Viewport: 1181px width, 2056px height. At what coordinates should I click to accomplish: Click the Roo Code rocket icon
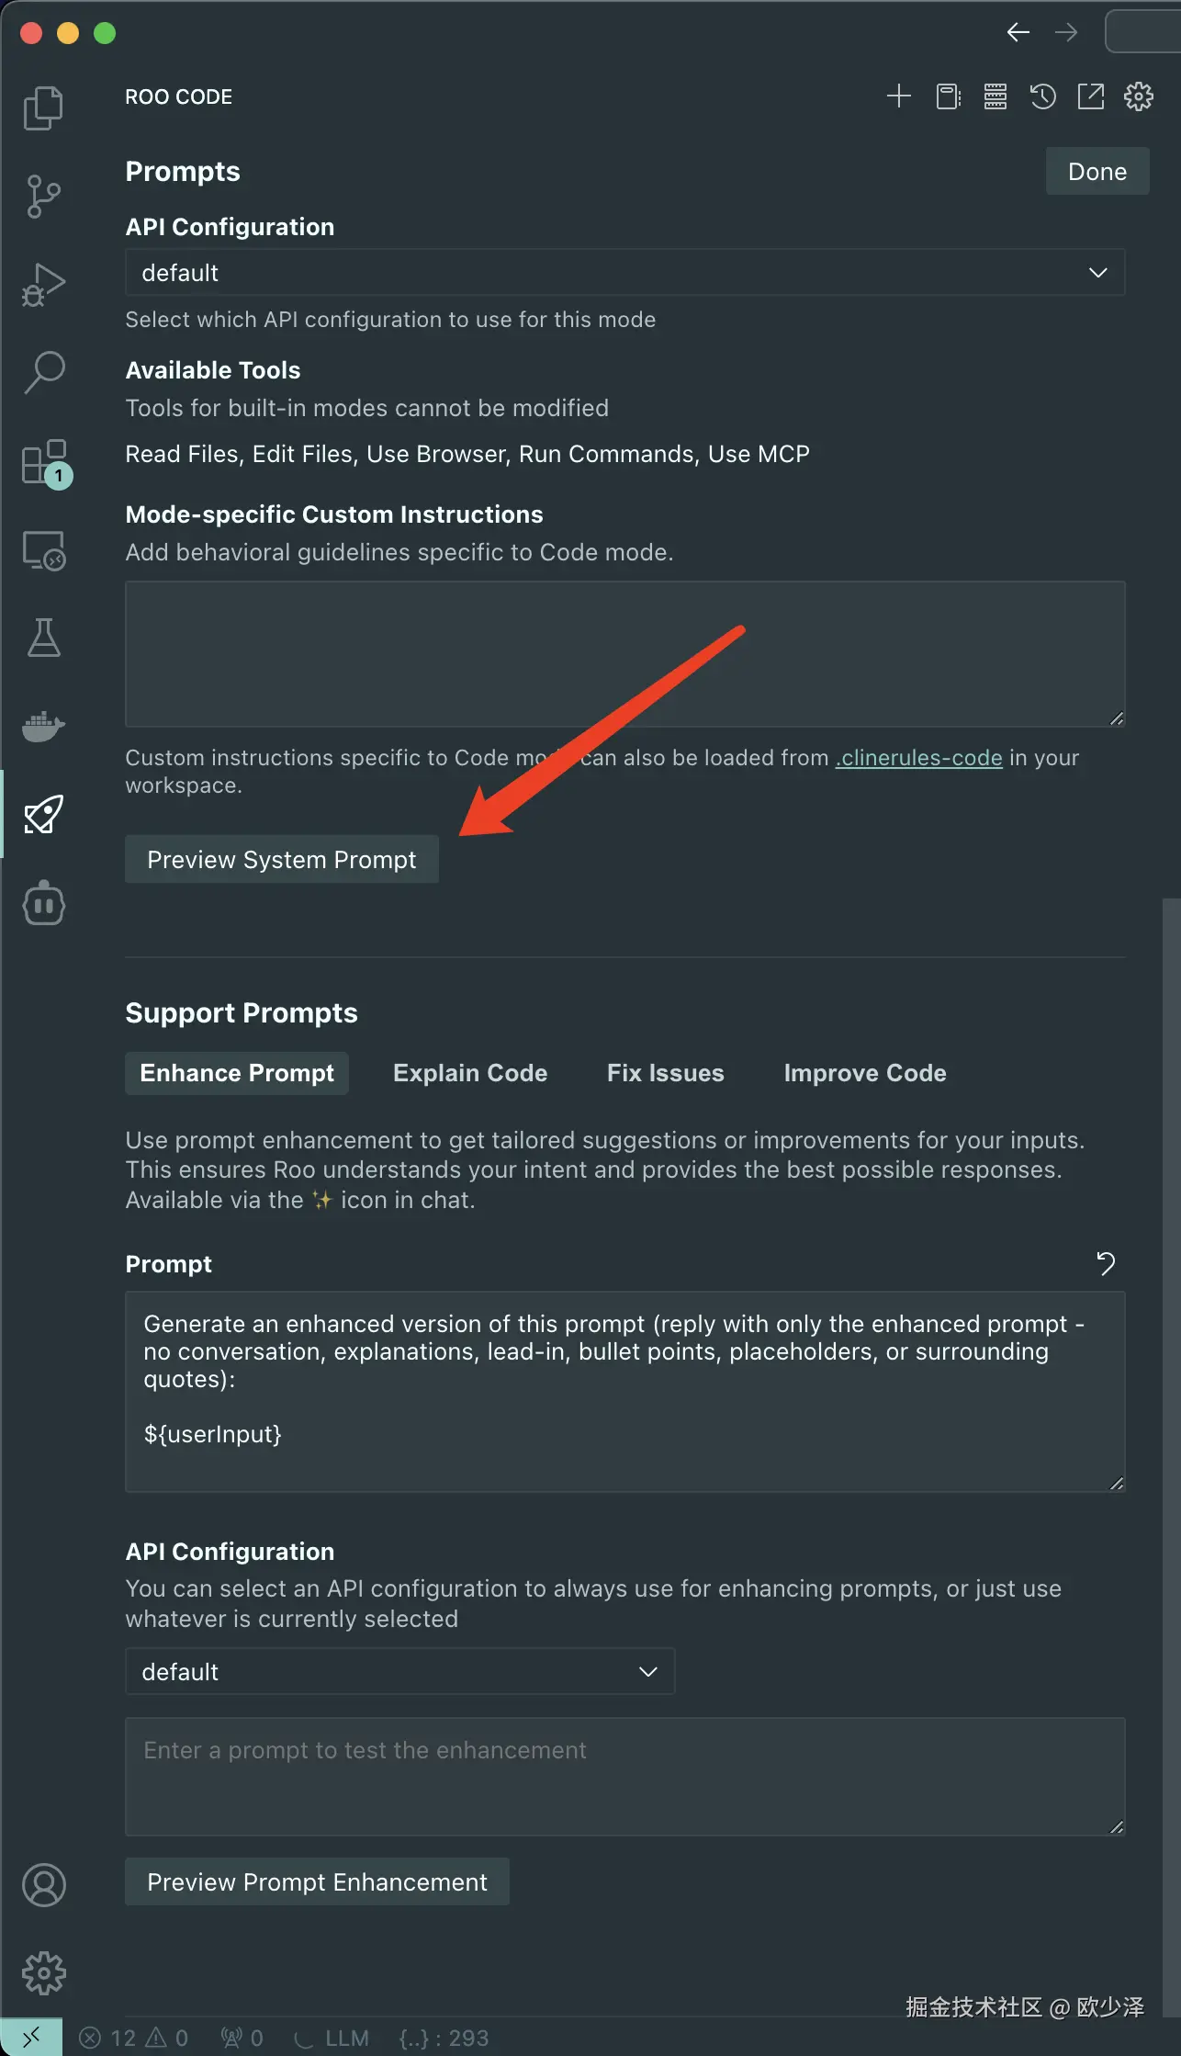point(43,814)
